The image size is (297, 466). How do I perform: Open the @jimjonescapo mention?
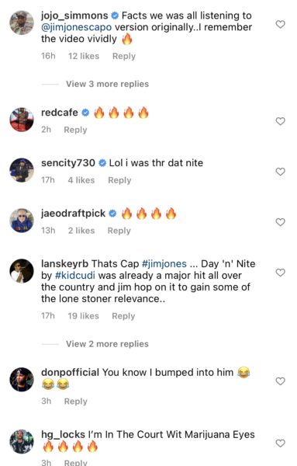77,27
